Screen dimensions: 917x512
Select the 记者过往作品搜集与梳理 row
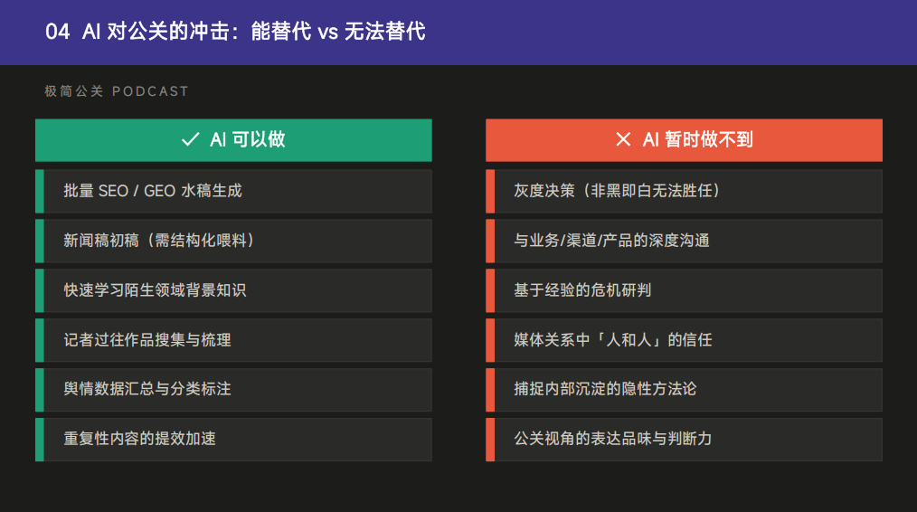(x=147, y=340)
